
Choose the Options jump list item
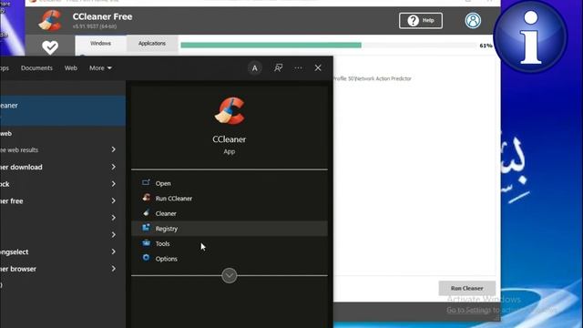point(230,259)
